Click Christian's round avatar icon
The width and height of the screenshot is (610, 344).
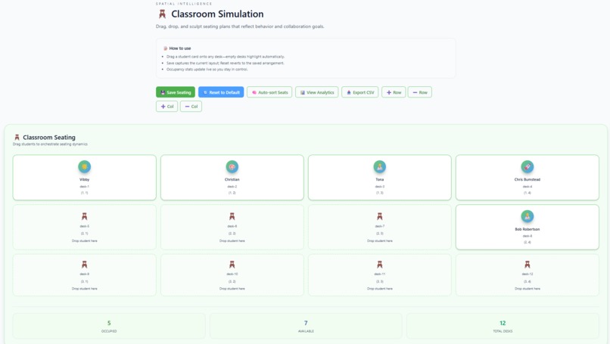(232, 167)
